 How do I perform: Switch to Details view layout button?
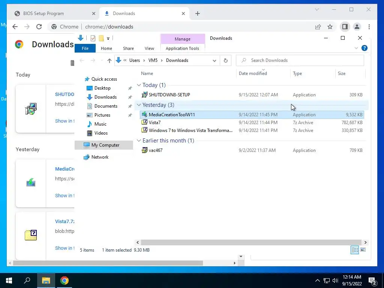click(x=355, y=250)
